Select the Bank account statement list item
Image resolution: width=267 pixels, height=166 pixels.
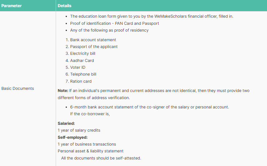click(x=93, y=40)
